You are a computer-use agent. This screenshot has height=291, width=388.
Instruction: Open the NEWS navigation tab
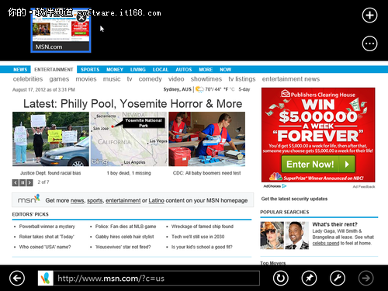[x=20, y=70]
